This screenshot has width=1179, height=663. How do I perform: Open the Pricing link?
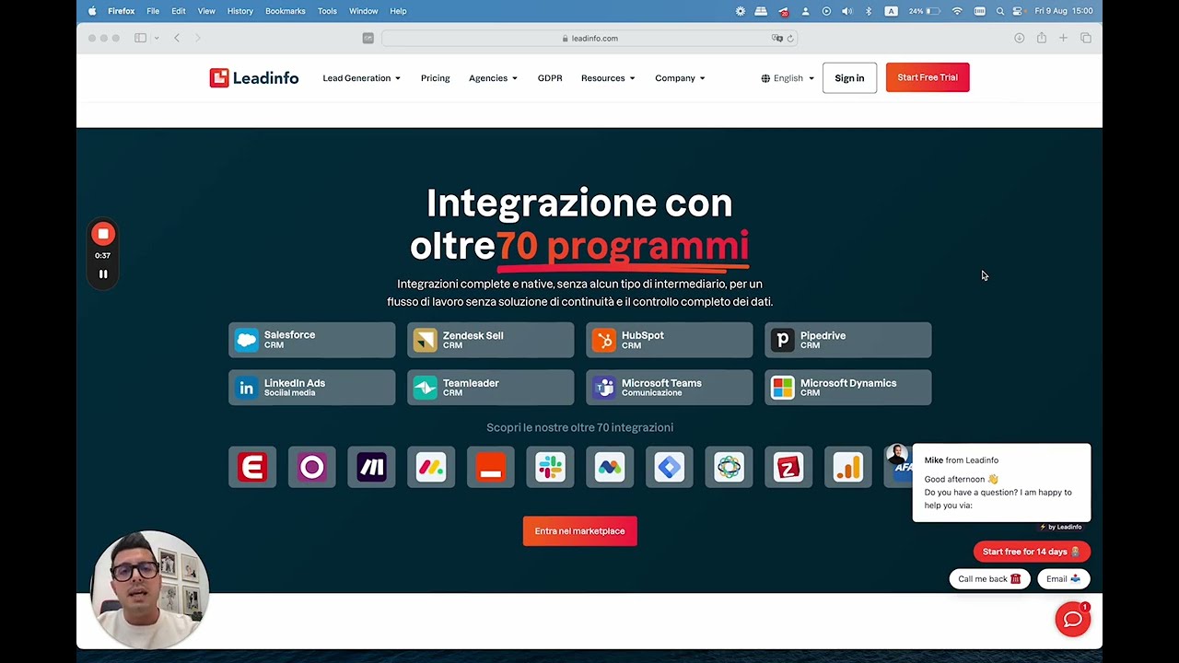tap(436, 78)
